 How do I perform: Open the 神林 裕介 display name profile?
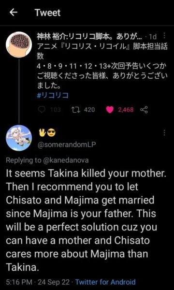(x=89, y=37)
